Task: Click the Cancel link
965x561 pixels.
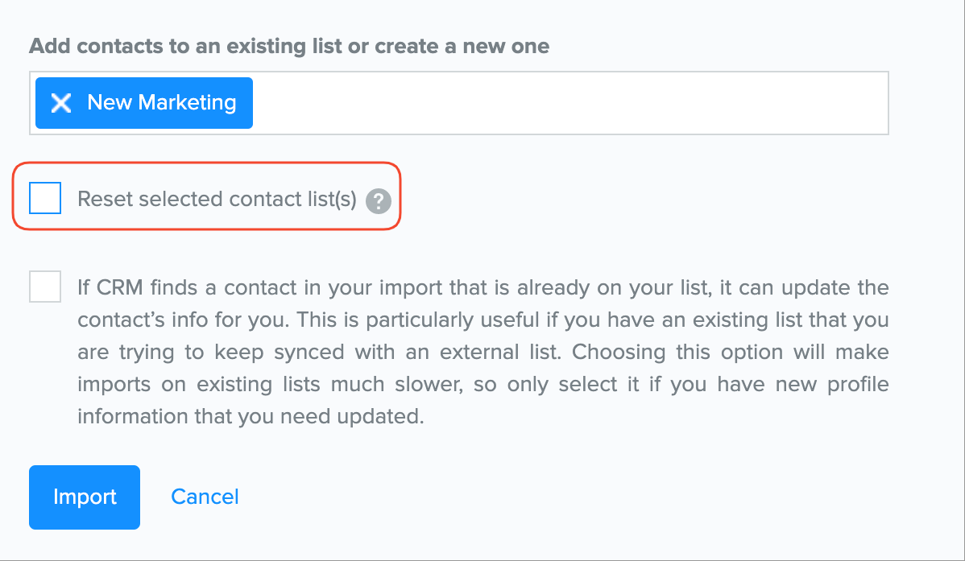Action: (205, 497)
